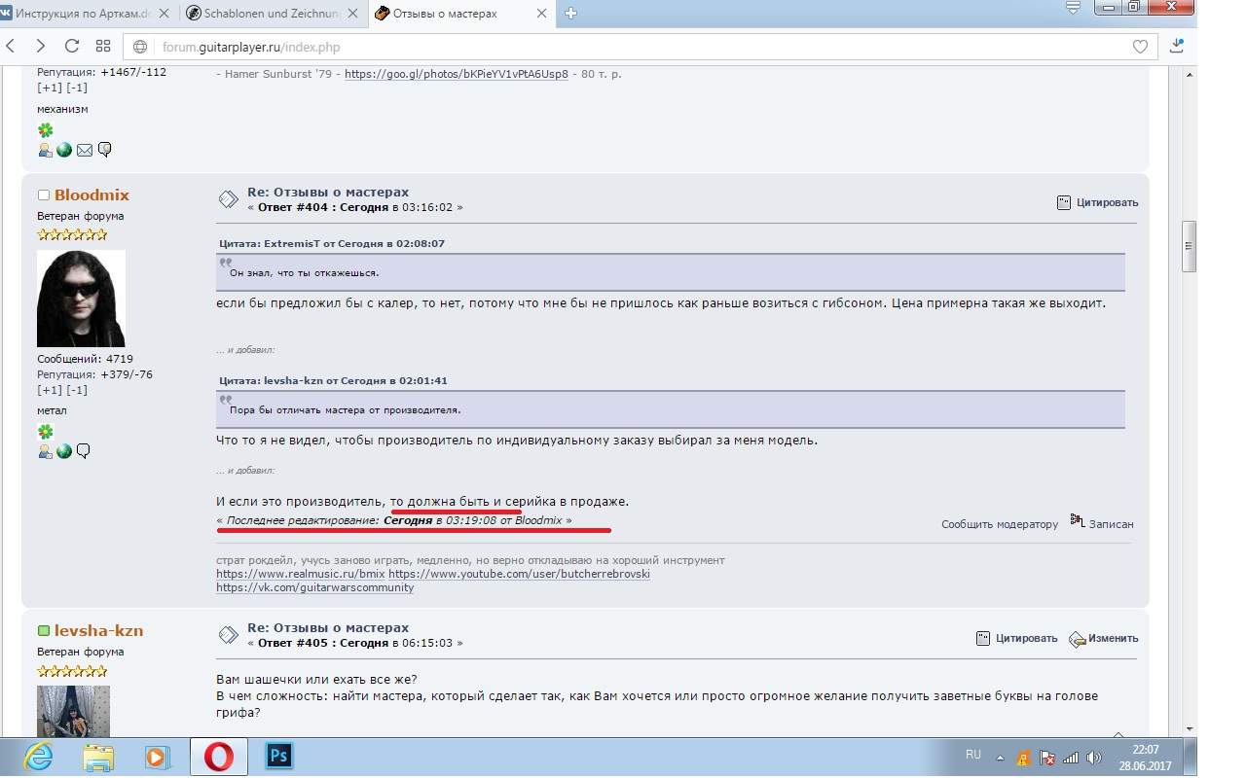Give -1 reputation above 'механизм' label
Screen dimensions: 1246x778
[x=76, y=88]
